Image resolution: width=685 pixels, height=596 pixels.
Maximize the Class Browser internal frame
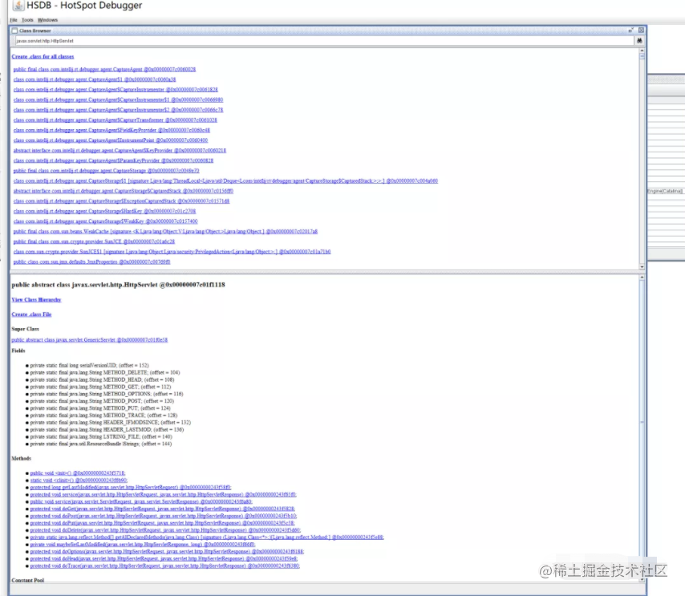click(630, 30)
